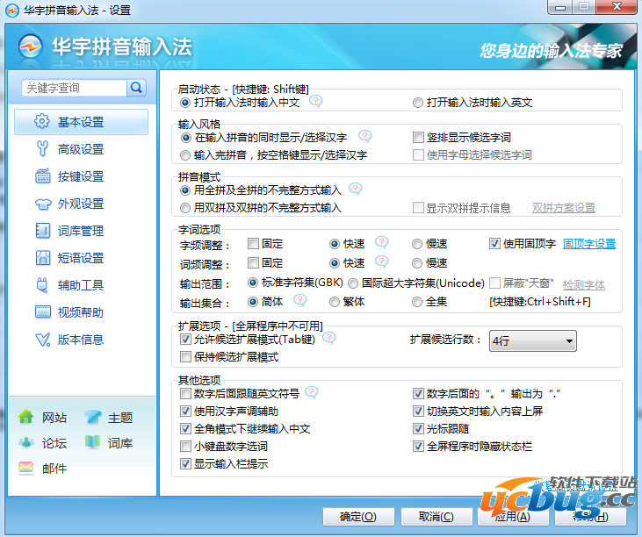
Task: Uncheck 使用固顶字 checkbox
Action: 494,244
